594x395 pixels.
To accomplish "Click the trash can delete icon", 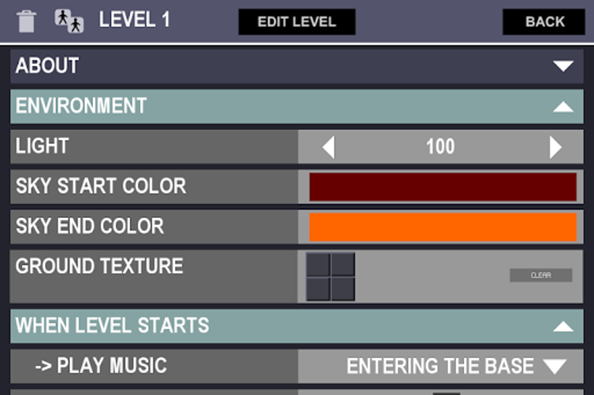I will click(27, 22).
